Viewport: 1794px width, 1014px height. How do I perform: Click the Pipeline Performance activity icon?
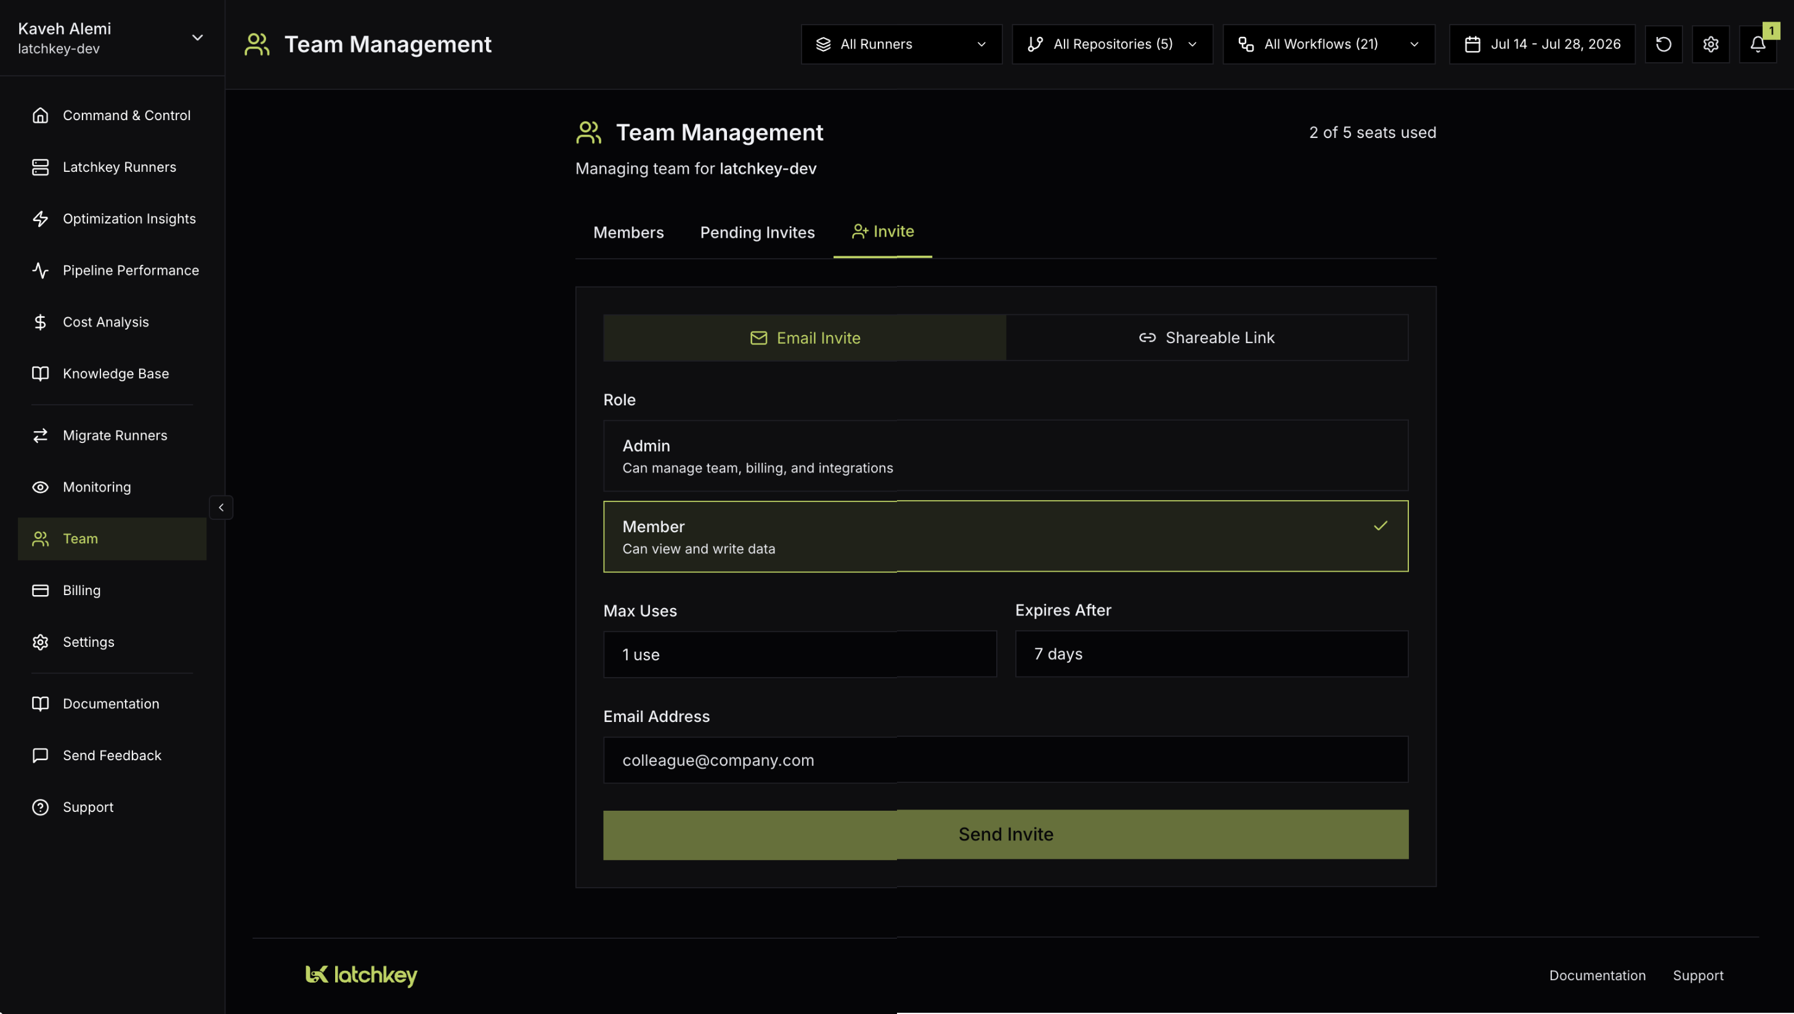point(41,270)
